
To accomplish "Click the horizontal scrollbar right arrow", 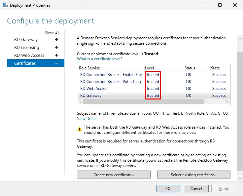I will point(227,102).
